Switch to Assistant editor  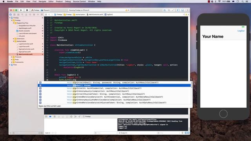coord(169,10)
